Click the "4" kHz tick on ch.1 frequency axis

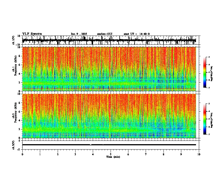coord(20,74)
